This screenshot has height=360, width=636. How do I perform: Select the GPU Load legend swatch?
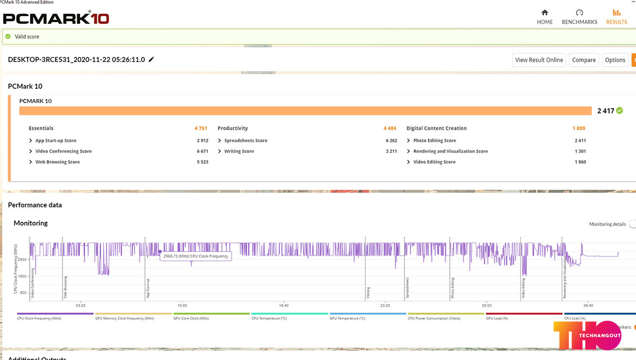[524, 313]
